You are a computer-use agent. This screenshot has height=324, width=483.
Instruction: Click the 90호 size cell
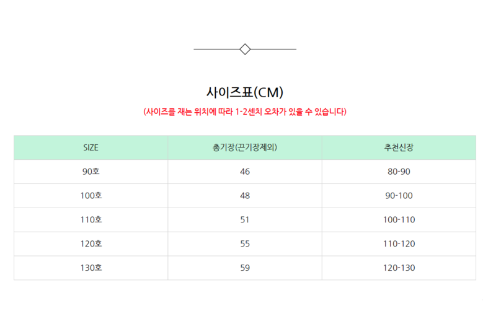(x=91, y=172)
